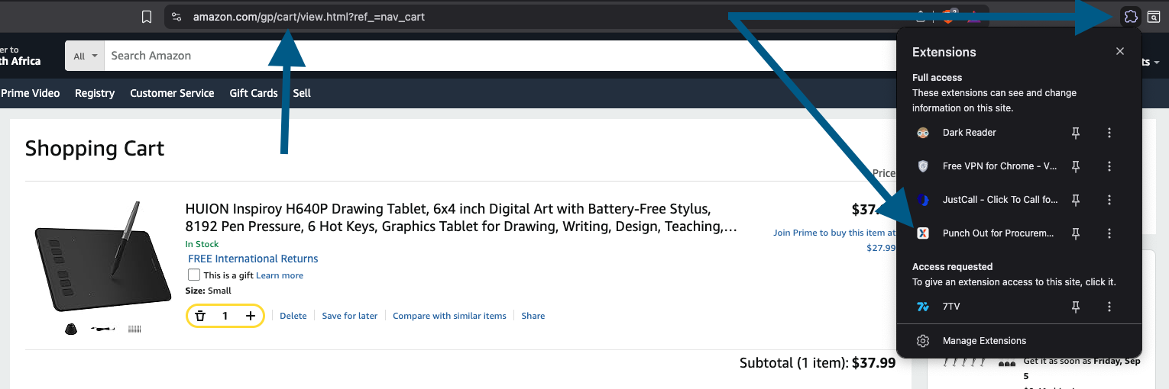
Task: Click the Extensions puzzle-piece toolbar icon
Action: pos(1130,16)
